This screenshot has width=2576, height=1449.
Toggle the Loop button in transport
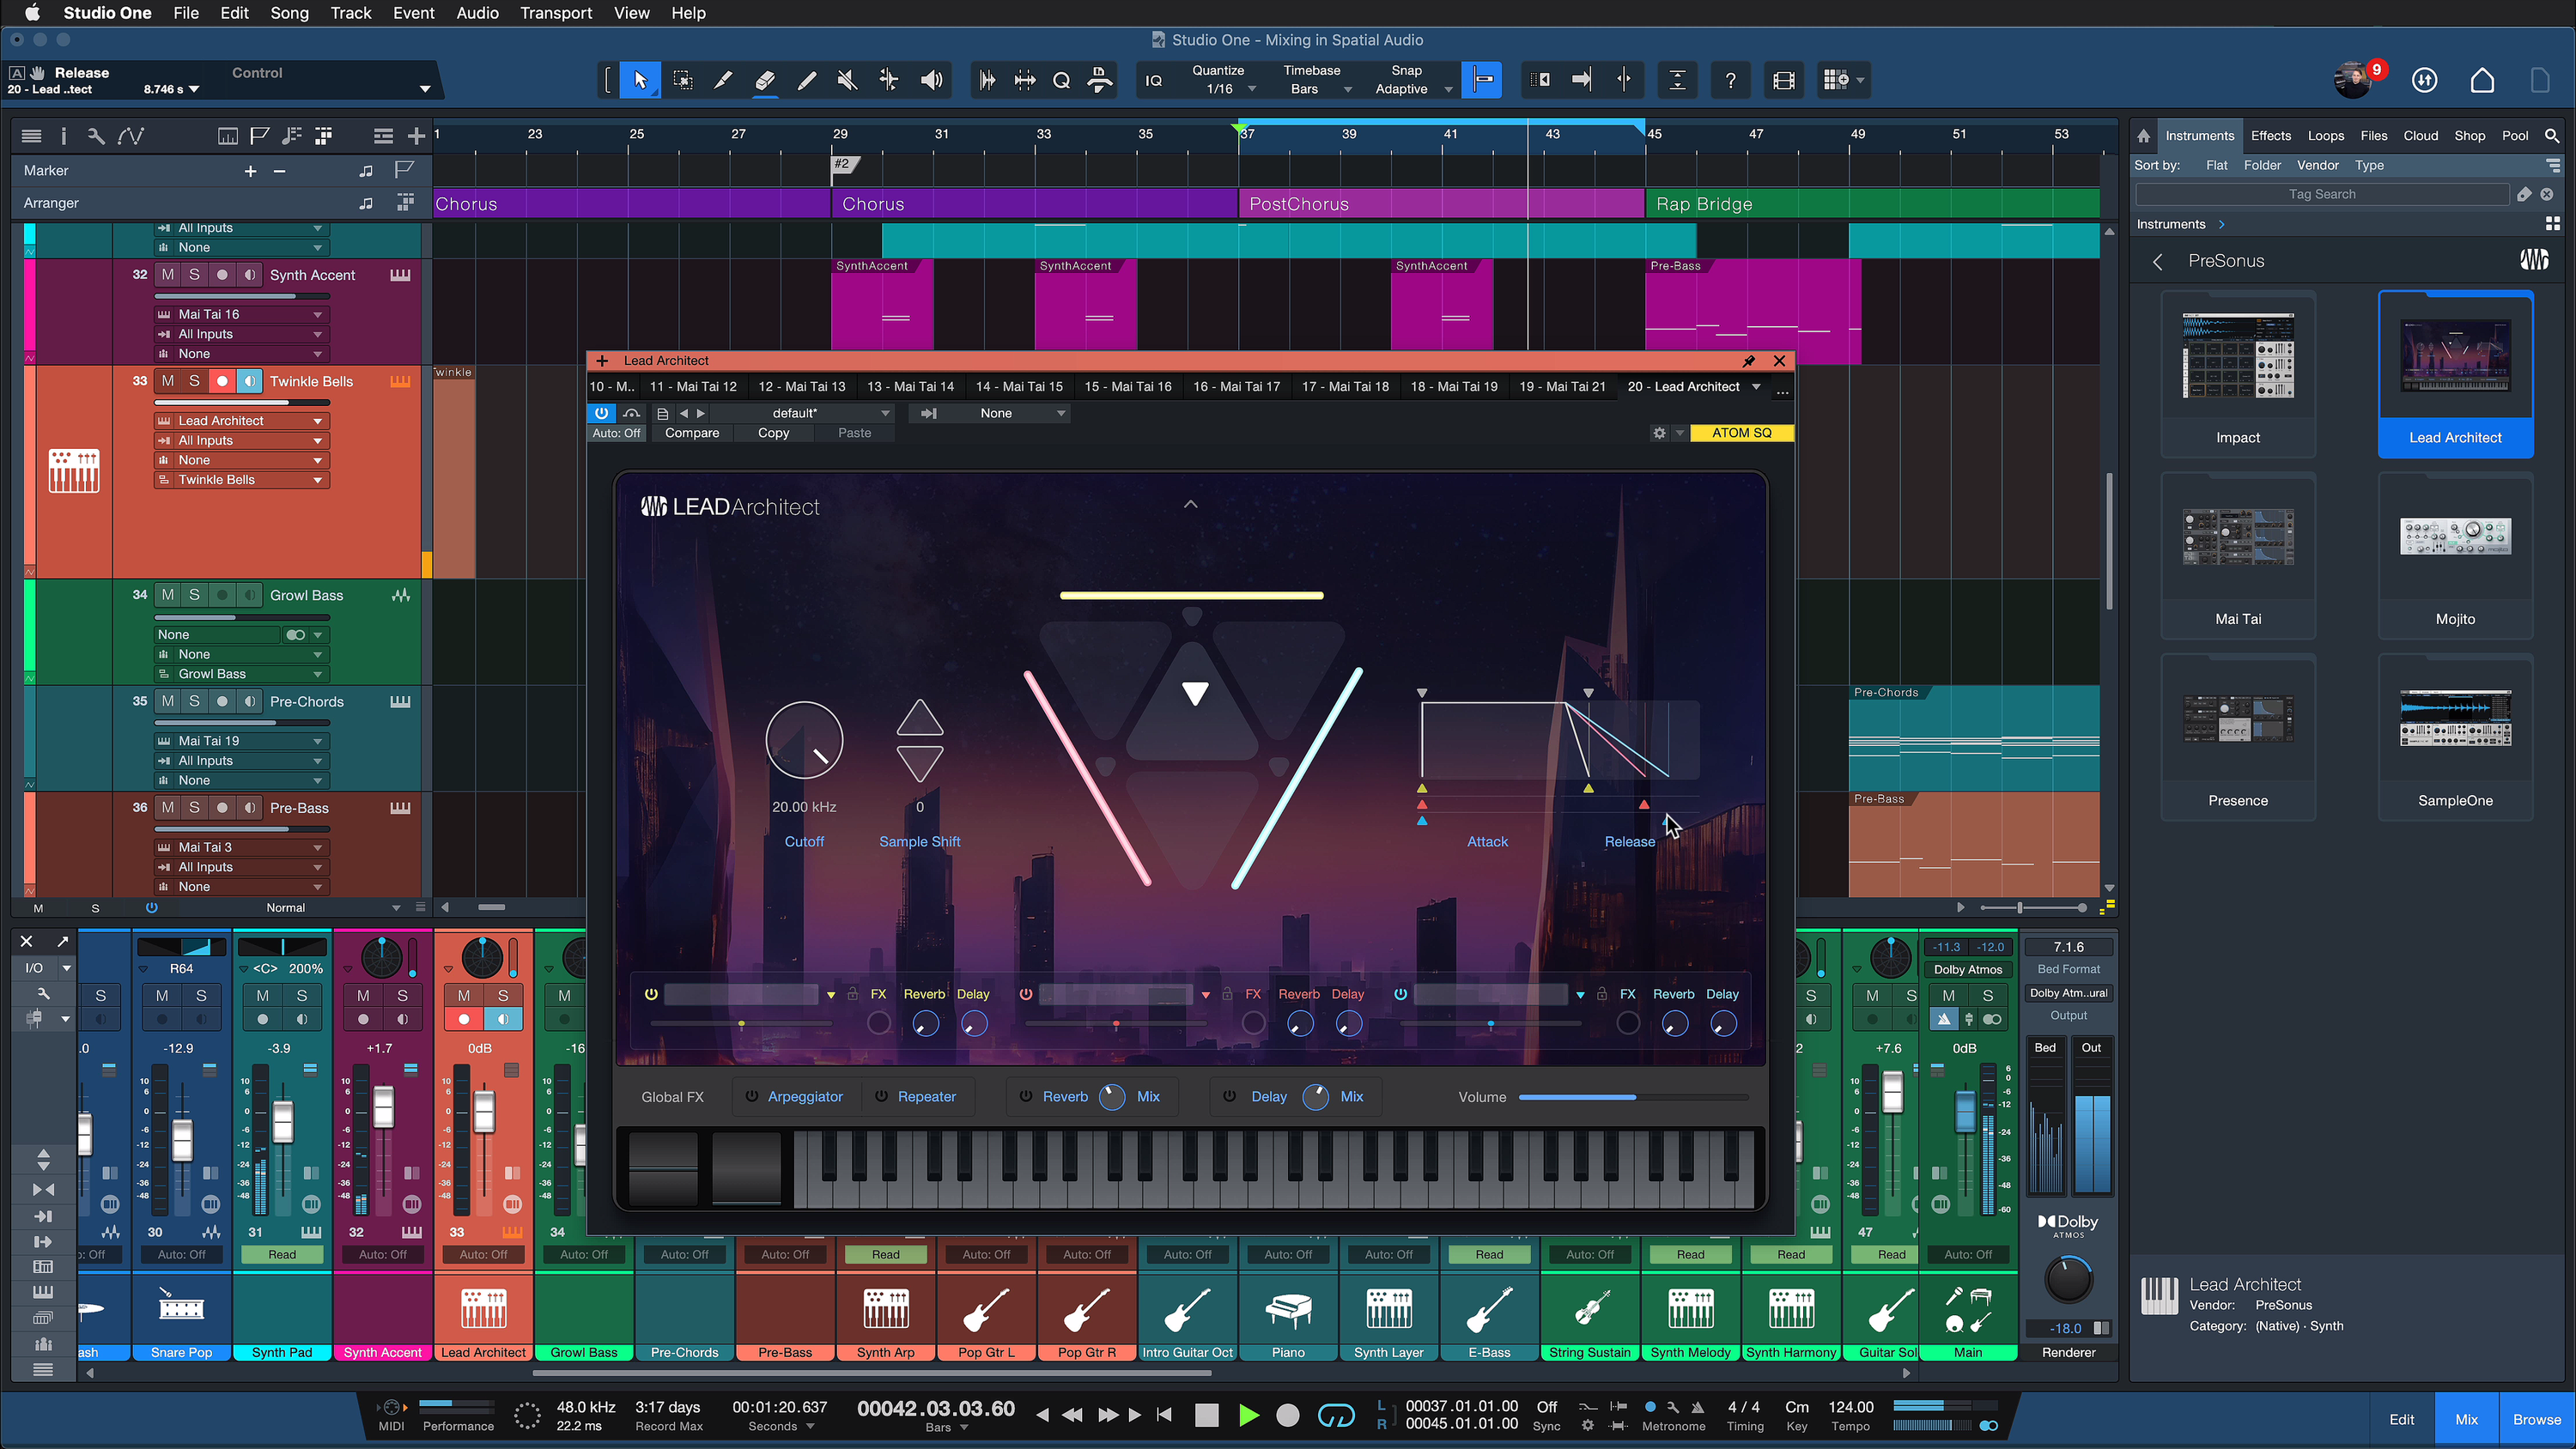[1335, 1415]
